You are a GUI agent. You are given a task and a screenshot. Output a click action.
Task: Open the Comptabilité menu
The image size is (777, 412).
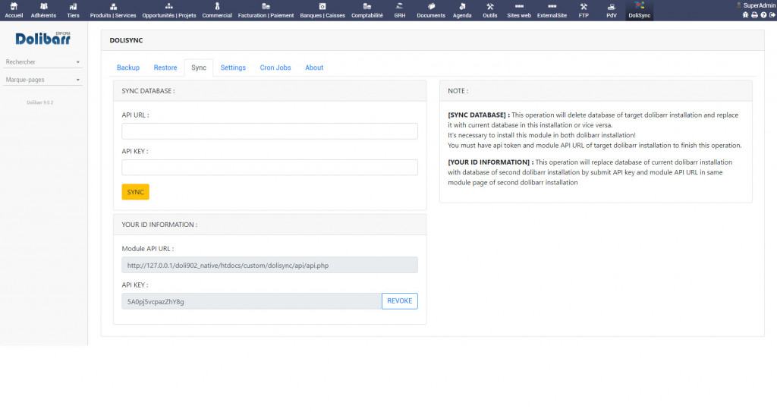[x=367, y=11]
